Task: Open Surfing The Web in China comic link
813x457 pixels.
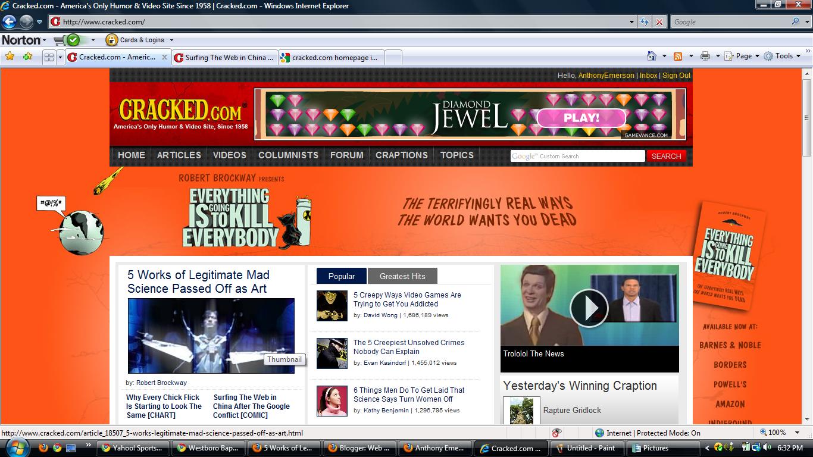Action: pos(251,406)
